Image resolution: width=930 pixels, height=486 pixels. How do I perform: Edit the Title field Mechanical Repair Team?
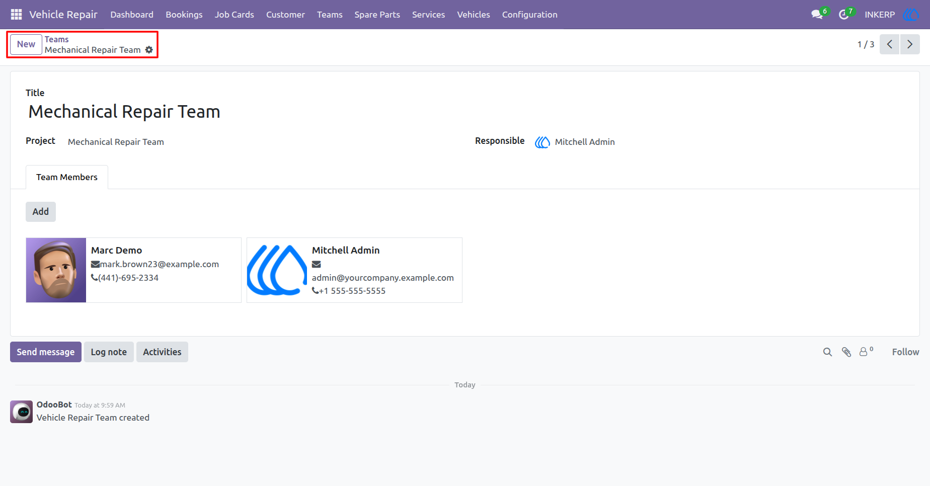pyautogui.click(x=124, y=112)
